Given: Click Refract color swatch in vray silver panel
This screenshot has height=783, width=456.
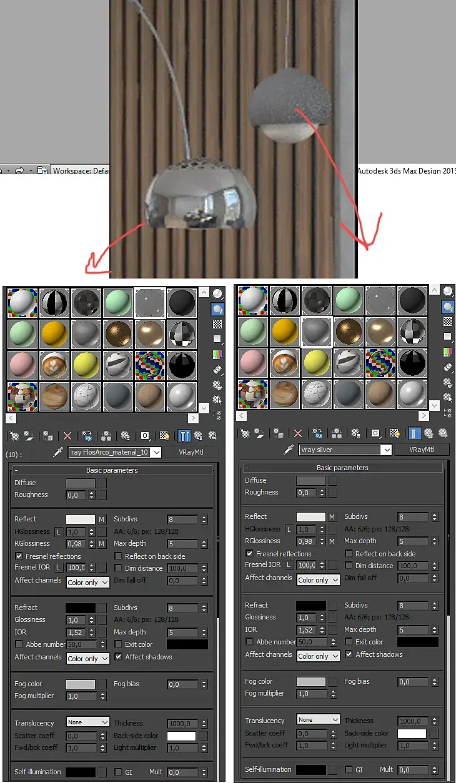Looking at the screenshot, I should pyautogui.click(x=311, y=605).
